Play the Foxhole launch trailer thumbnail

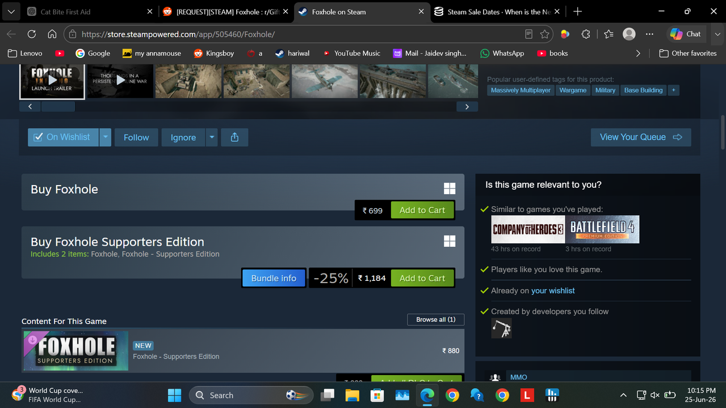point(52,81)
